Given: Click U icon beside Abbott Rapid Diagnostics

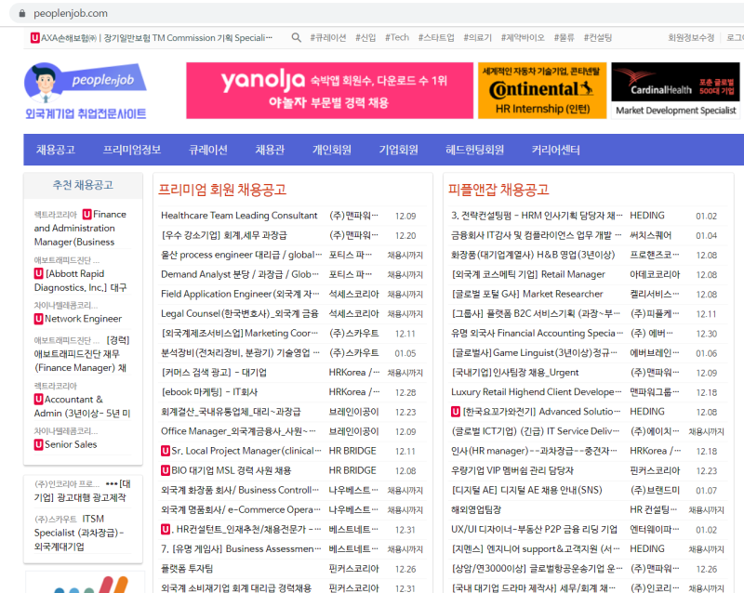Looking at the screenshot, I should [38, 274].
